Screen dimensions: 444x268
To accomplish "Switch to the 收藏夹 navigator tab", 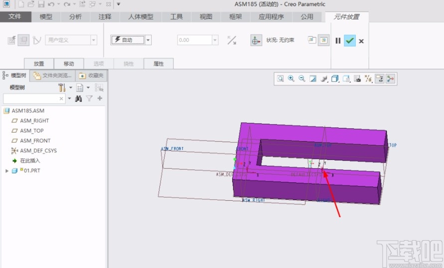I will (x=91, y=76).
